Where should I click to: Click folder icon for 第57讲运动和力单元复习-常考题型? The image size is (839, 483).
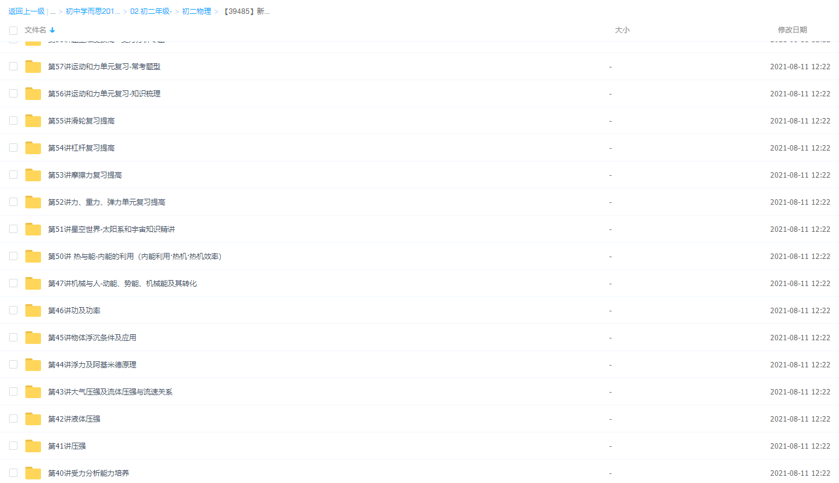click(x=33, y=67)
